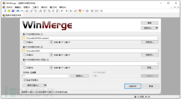
Task: Open the arrow next to 保存工程(V)... button
Action: (x=45, y=85)
